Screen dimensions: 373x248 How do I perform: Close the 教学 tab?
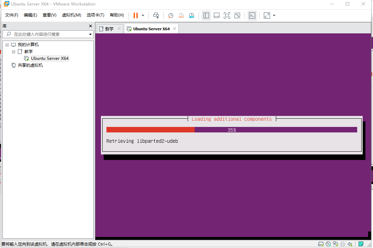tap(119, 29)
